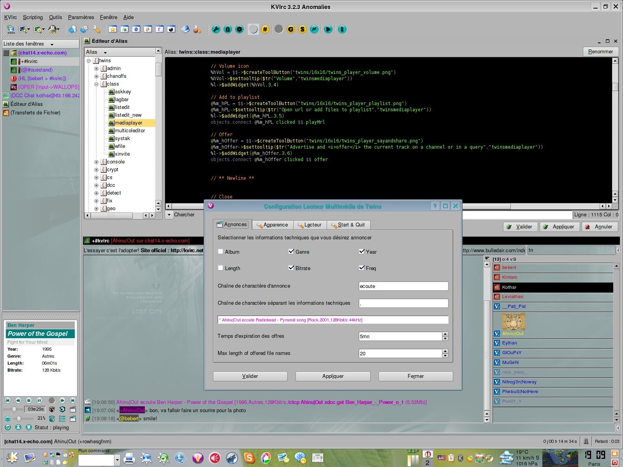Stop playback in the media player
The image size is (623, 467).
[29, 400]
